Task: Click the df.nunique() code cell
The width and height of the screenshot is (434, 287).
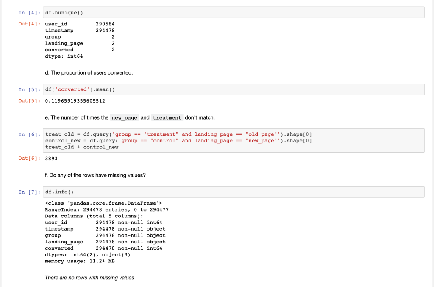Action: click(x=233, y=13)
